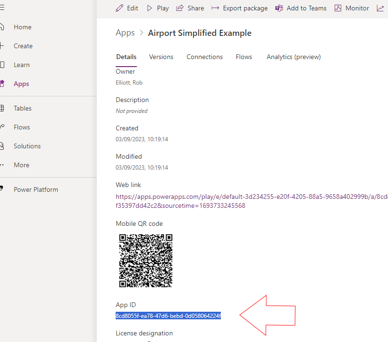Click Add to Teams button

pos(301,8)
